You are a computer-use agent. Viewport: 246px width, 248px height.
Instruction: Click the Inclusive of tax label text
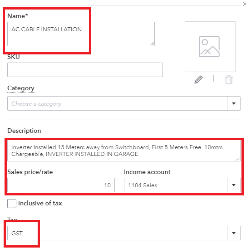[40, 203]
